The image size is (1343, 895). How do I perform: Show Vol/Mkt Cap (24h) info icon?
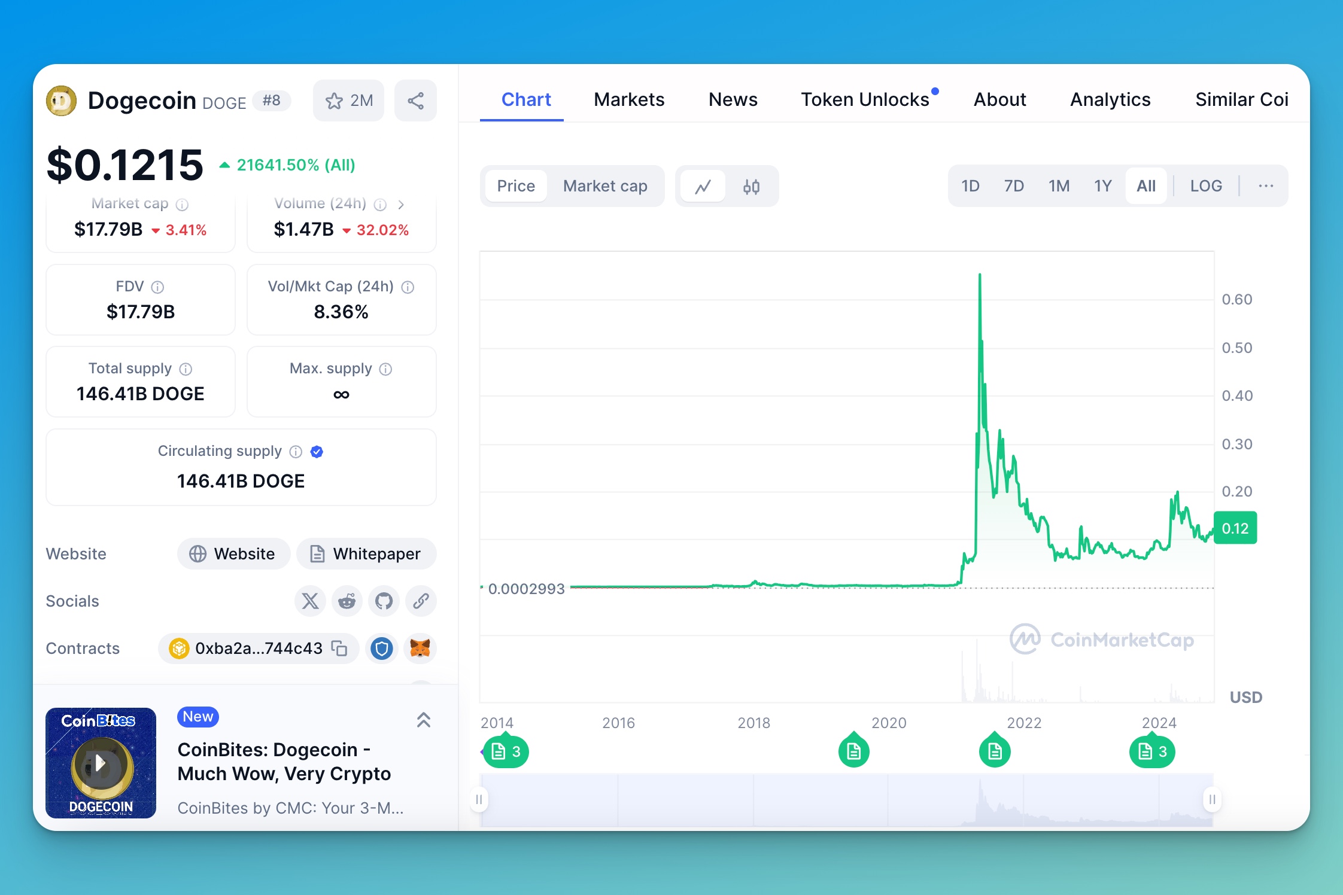pos(408,287)
